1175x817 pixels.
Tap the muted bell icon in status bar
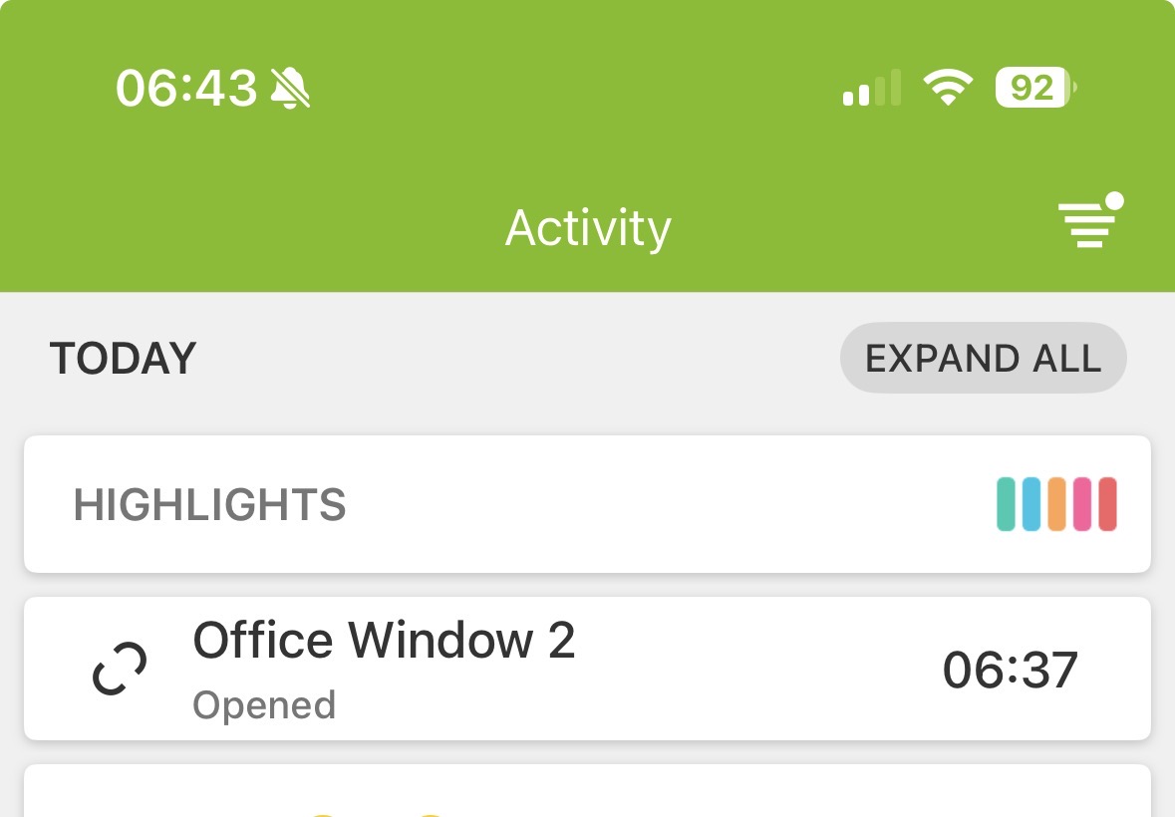(x=290, y=89)
